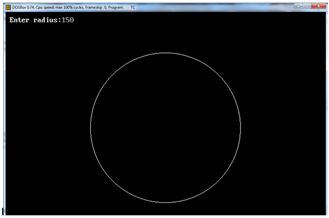Click the entered radius value 150
This screenshot has height=218, width=329.
(x=68, y=20)
